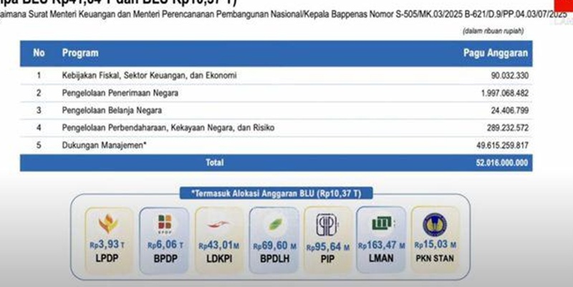The height and width of the screenshot is (287, 573).
Task: Click the 'LMAN' label
Action: pyautogui.click(x=381, y=258)
